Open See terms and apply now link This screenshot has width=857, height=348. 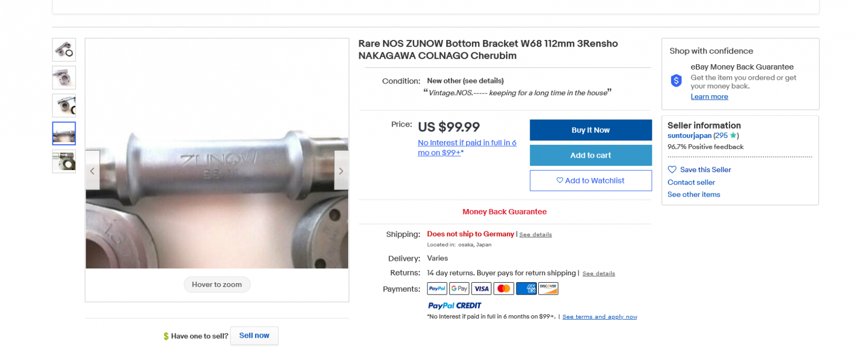(x=599, y=317)
